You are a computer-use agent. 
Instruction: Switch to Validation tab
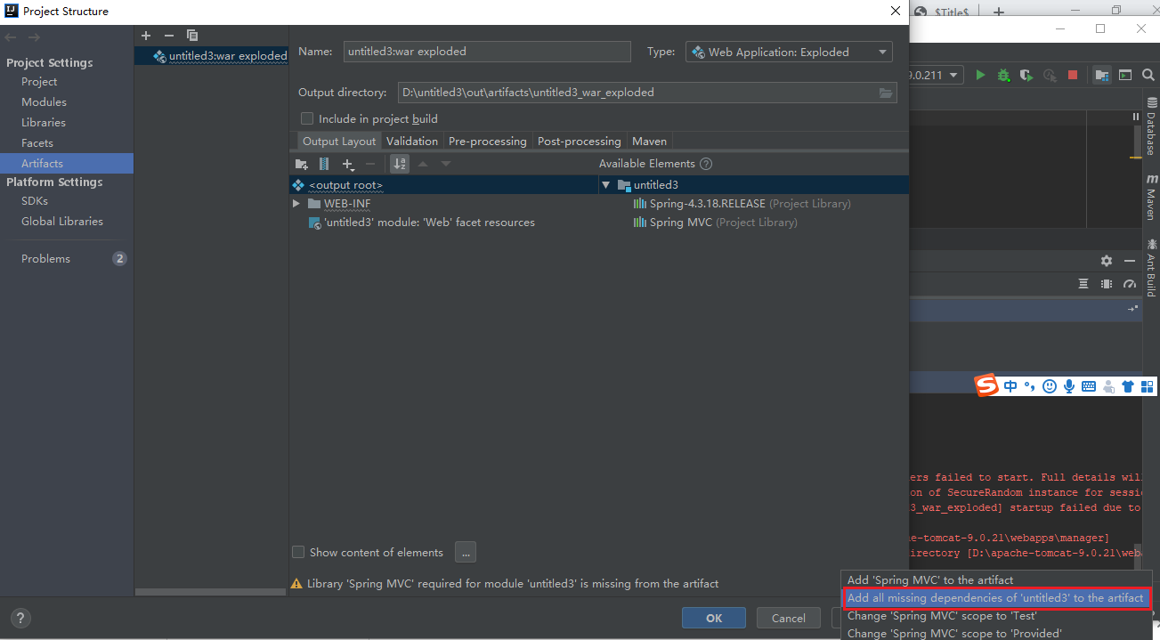click(x=412, y=142)
